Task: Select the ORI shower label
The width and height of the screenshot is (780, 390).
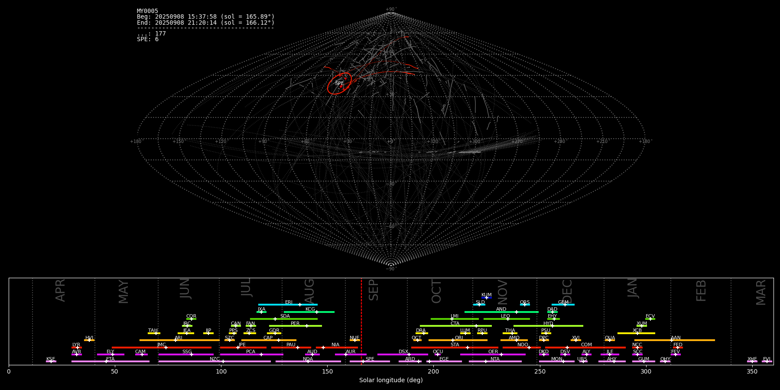Action: click(x=459, y=338)
